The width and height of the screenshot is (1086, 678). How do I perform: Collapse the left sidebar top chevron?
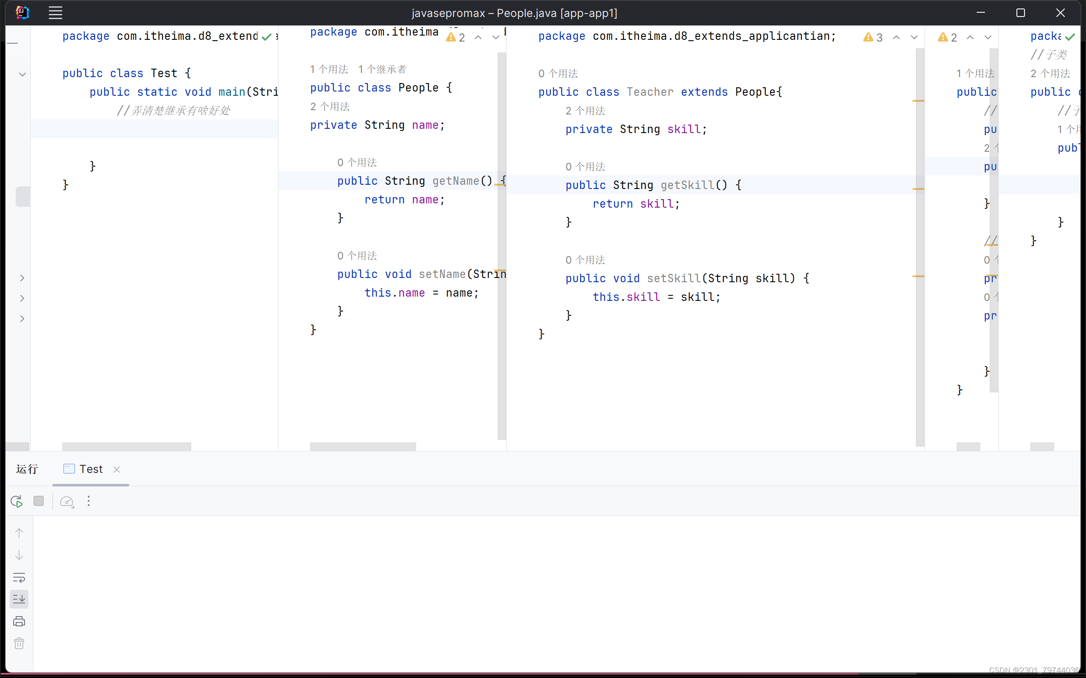22,75
